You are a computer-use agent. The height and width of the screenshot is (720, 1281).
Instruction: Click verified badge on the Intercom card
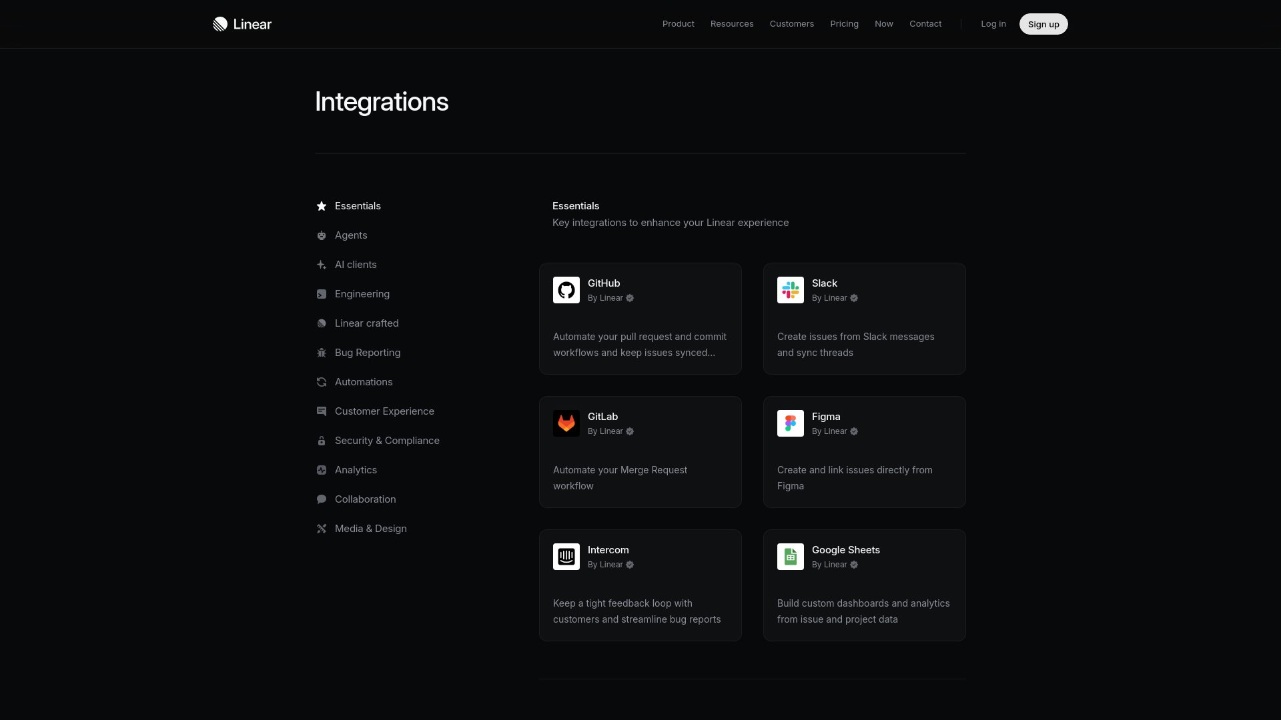coord(630,565)
